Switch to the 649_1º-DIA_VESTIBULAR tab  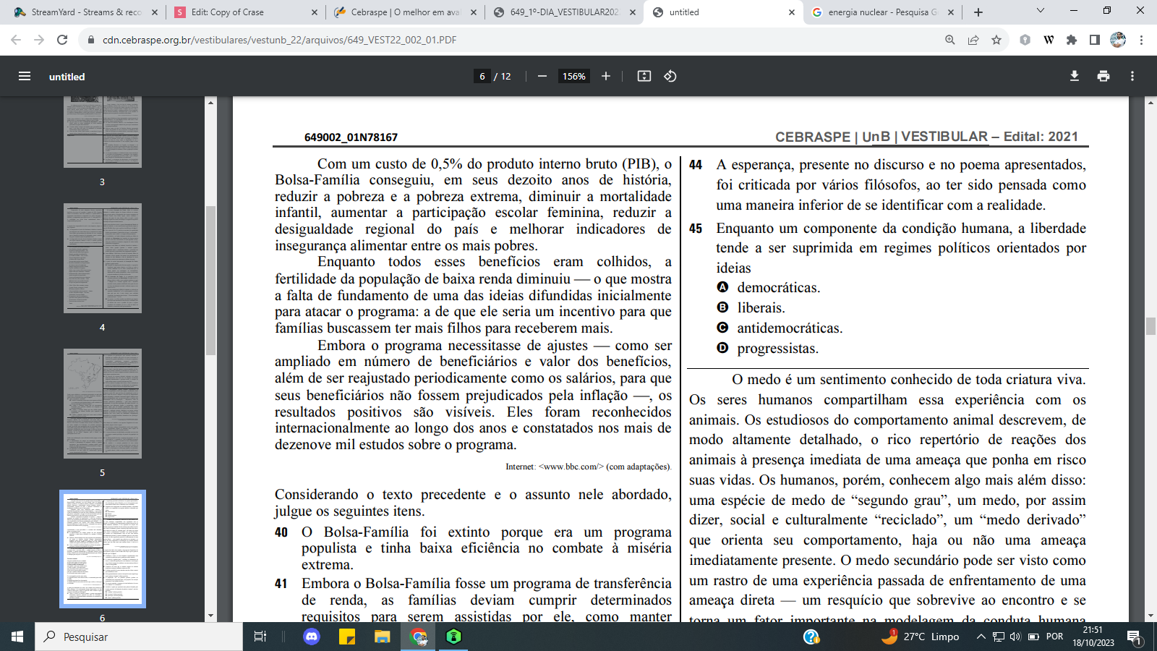[564, 12]
